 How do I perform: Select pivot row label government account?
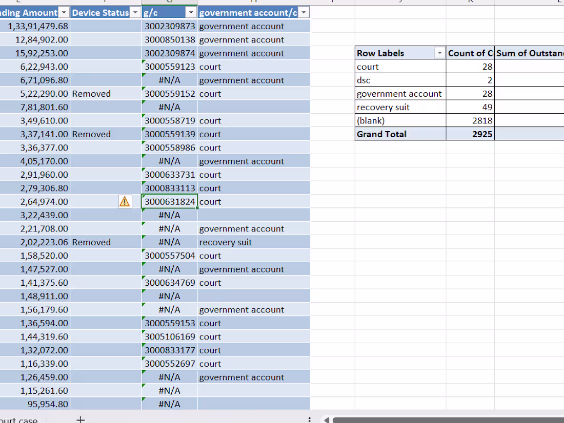click(x=400, y=93)
